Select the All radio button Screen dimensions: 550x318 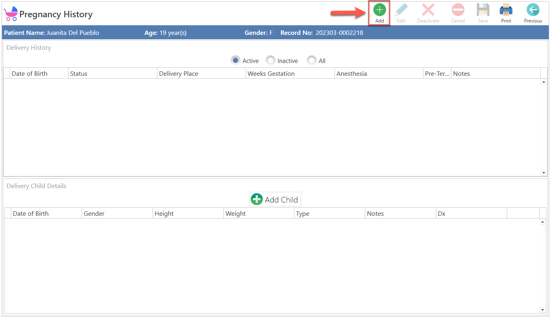[312, 60]
